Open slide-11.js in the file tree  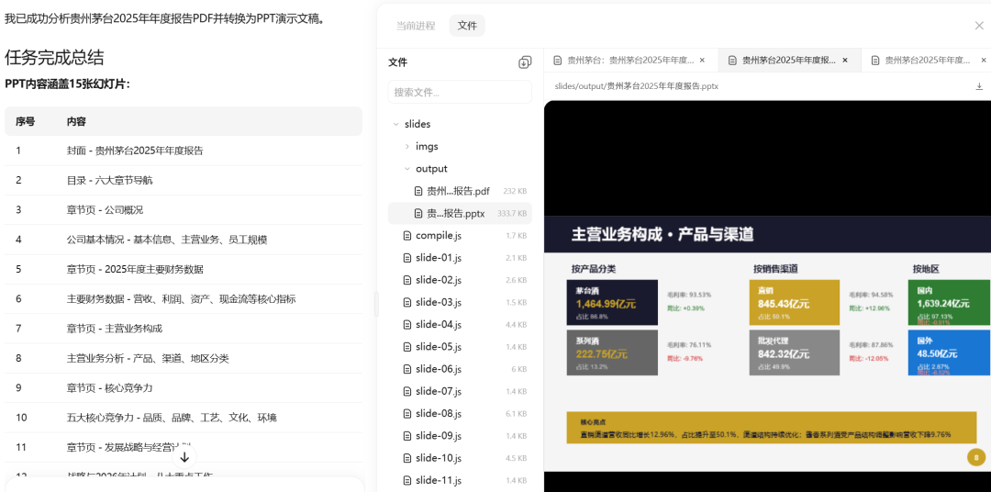pyautogui.click(x=460, y=481)
